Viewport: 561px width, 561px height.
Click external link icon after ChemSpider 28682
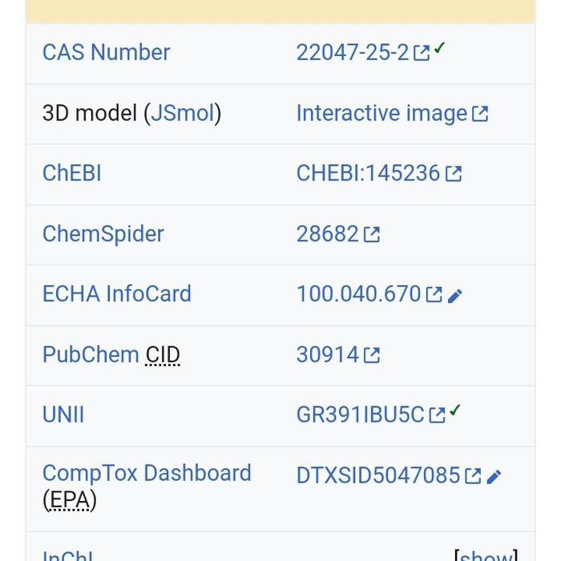(372, 235)
